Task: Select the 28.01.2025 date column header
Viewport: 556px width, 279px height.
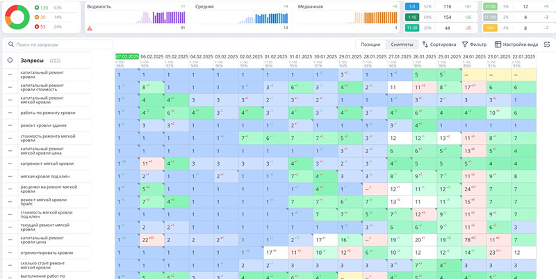Action: (375, 56)
